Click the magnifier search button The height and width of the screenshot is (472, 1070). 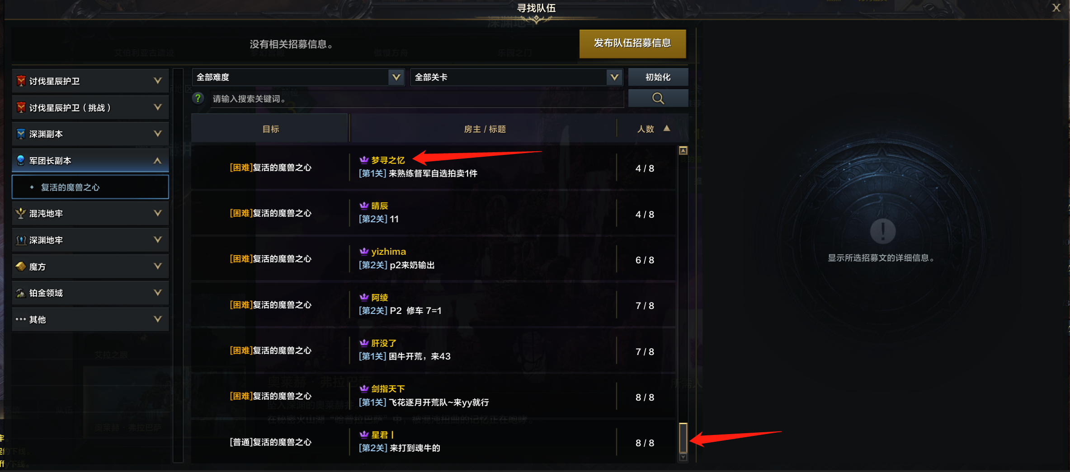click(658, 98)
